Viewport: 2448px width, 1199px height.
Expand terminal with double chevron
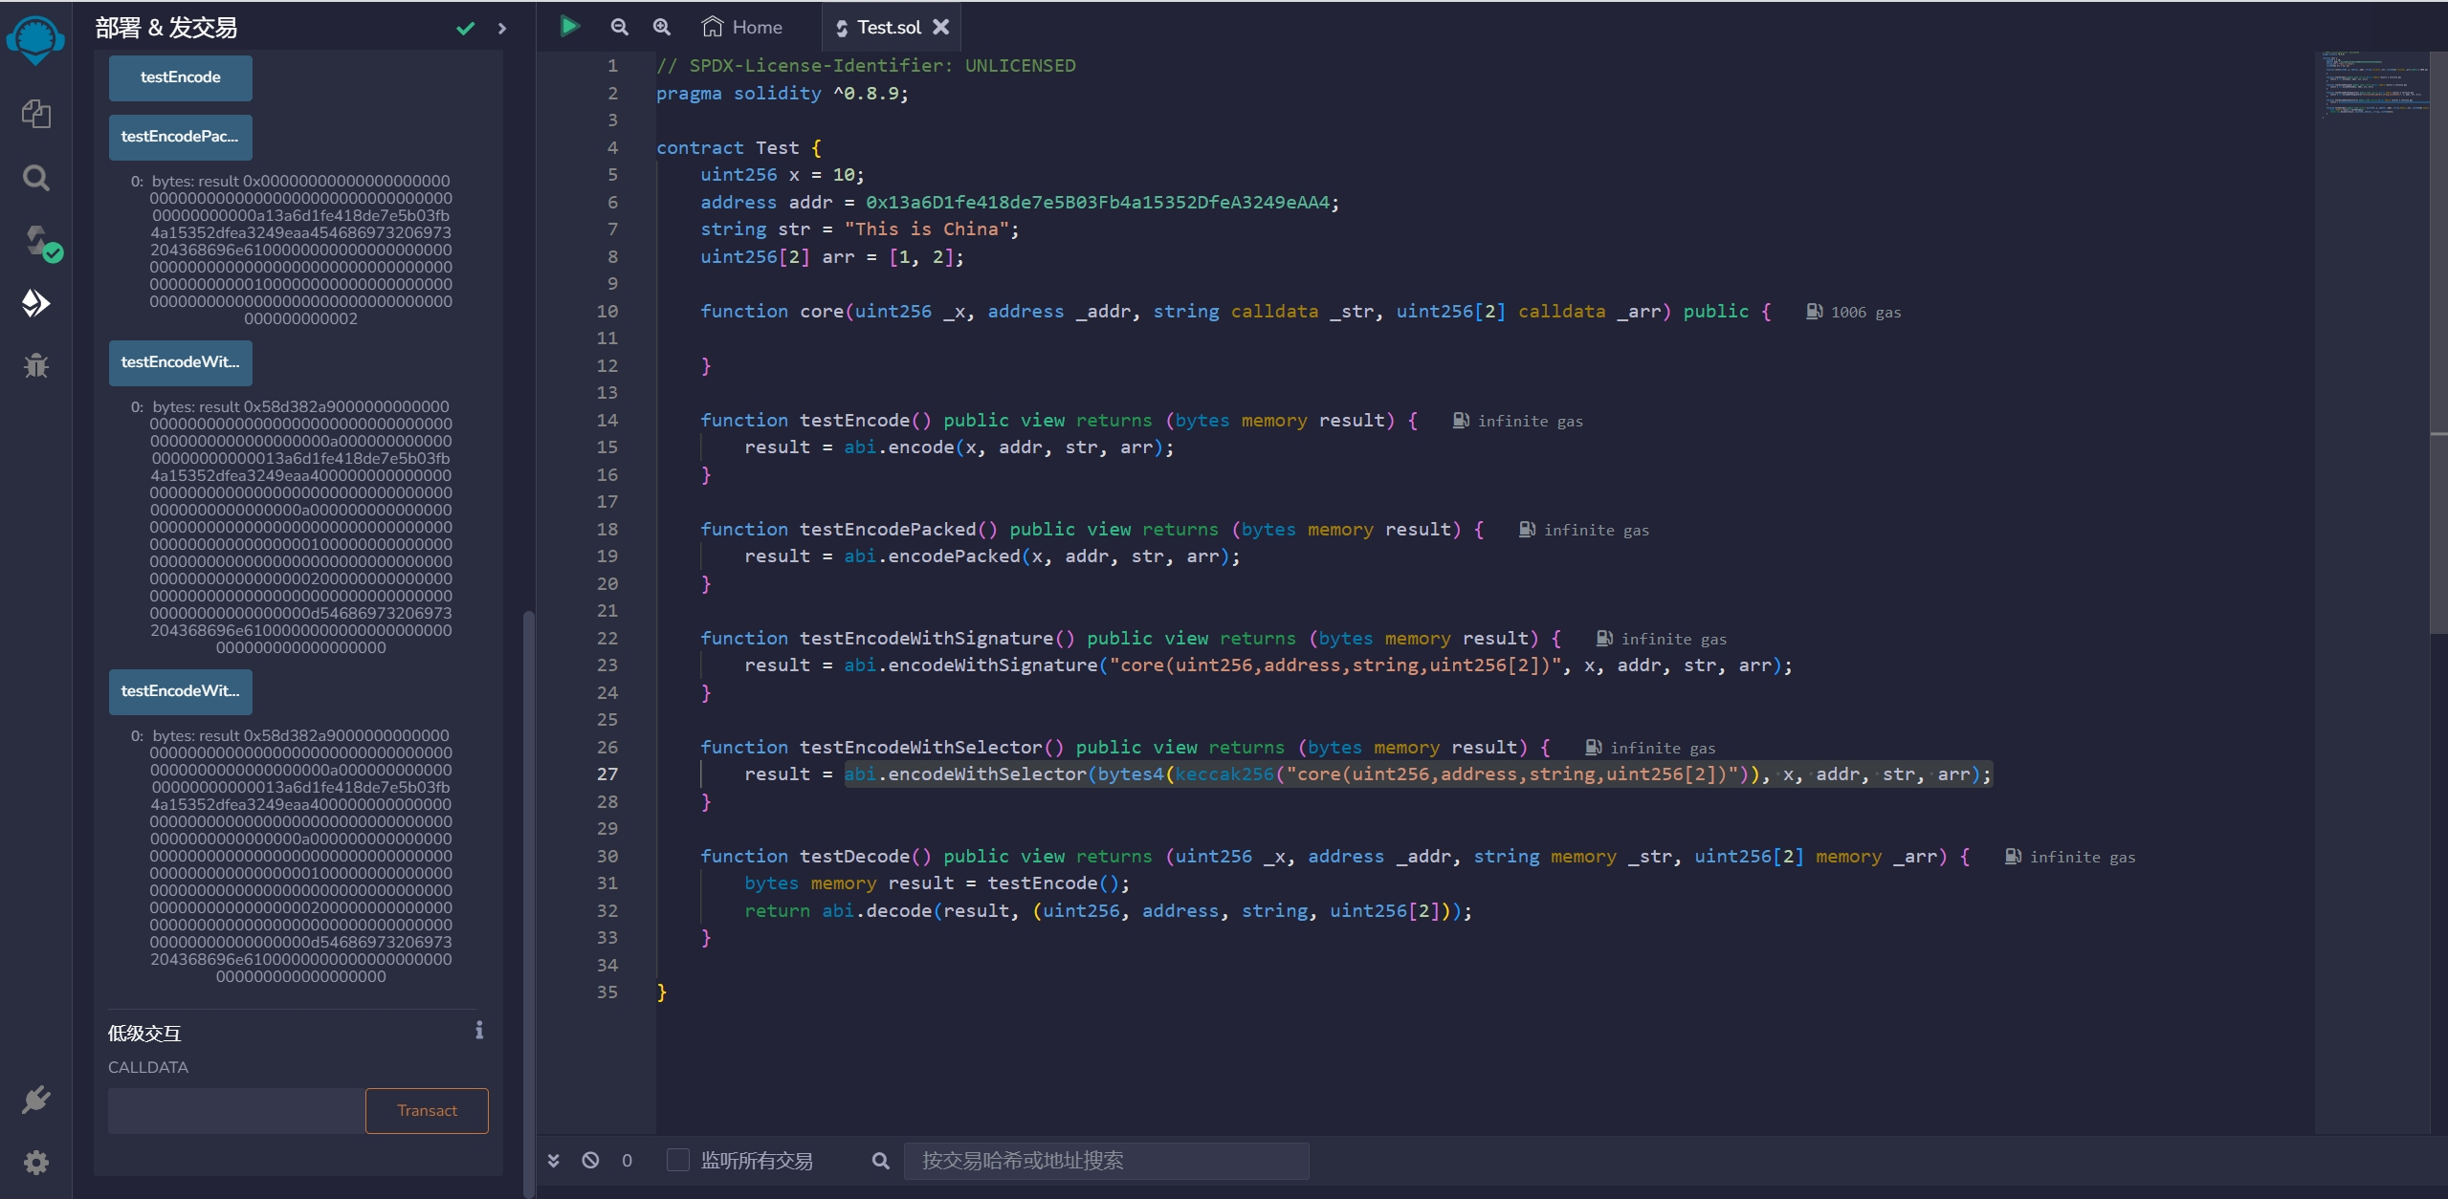(553, 1160)
